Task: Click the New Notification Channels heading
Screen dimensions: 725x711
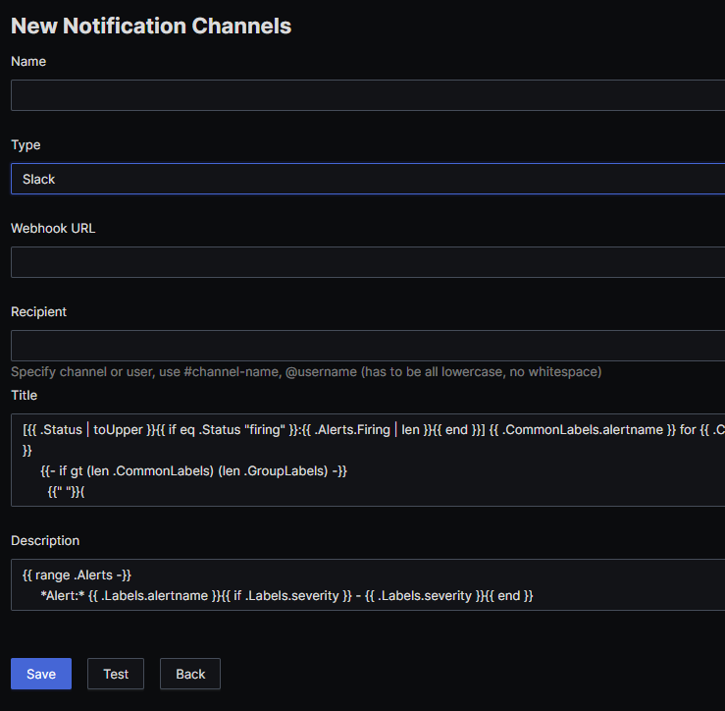Action: [151, 26]
